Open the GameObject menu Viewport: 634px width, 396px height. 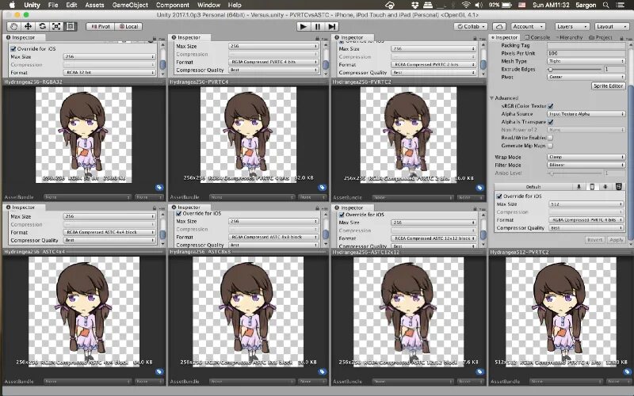[x=130, y=5]
